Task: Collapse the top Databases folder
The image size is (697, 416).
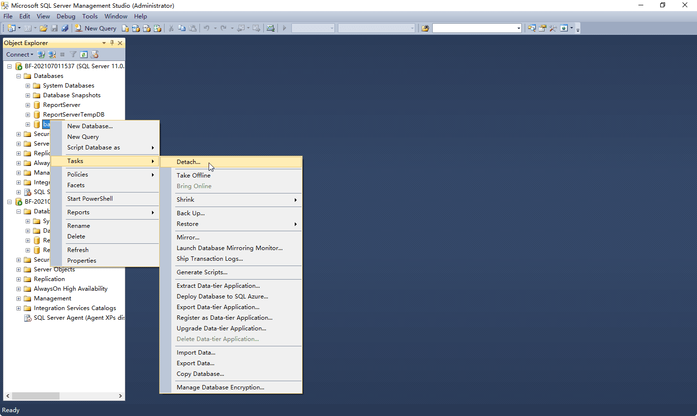Action: pos(18,76)
